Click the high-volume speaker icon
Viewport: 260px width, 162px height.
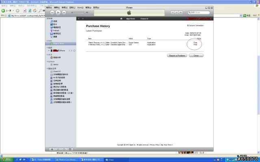pos(87,13)
